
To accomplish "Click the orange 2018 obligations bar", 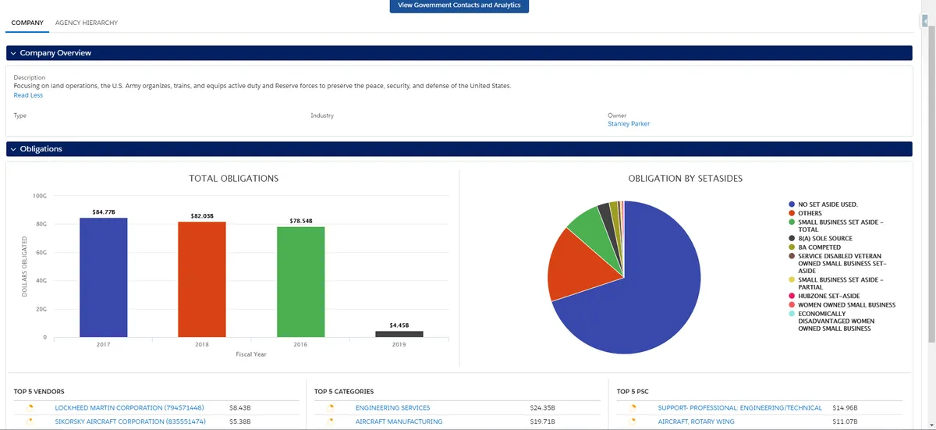I will [x=202, y=279].
